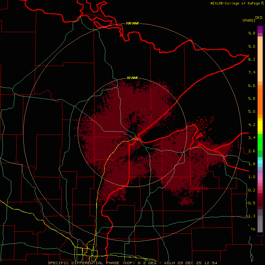Click the 1.0 scale label
The width and height of the screenshot is (265, 265).
(252, 177)
